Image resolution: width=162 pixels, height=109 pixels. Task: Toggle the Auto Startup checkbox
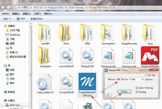coord(137,88)
